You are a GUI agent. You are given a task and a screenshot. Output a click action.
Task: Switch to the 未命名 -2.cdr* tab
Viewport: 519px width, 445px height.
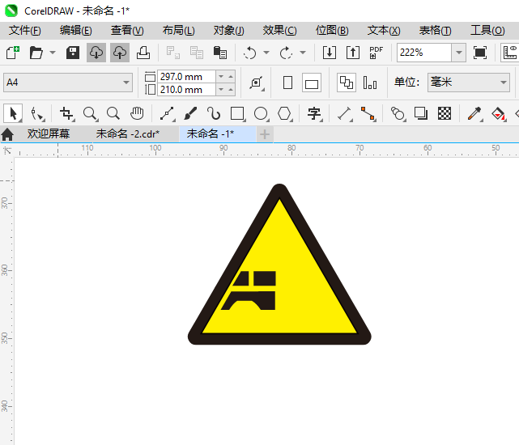pos(128,134)
